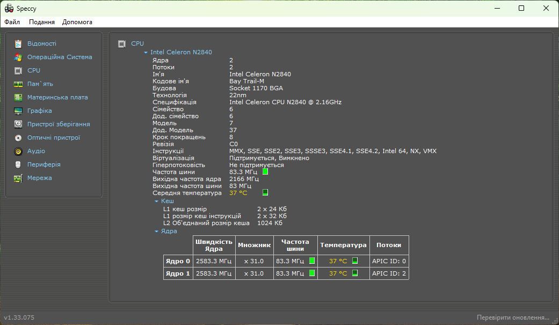Viewport: 559px width, 325px height.
Task: Click the temperature indicator in Ядро 1 row
Action: [x=355, y=273]
